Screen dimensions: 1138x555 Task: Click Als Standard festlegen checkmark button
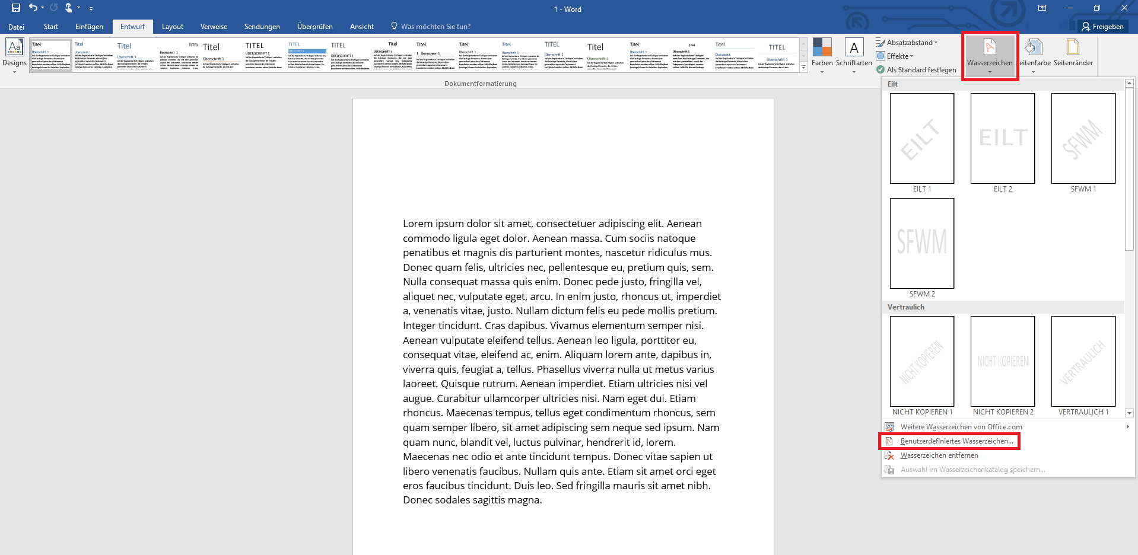tap(916, 70)
